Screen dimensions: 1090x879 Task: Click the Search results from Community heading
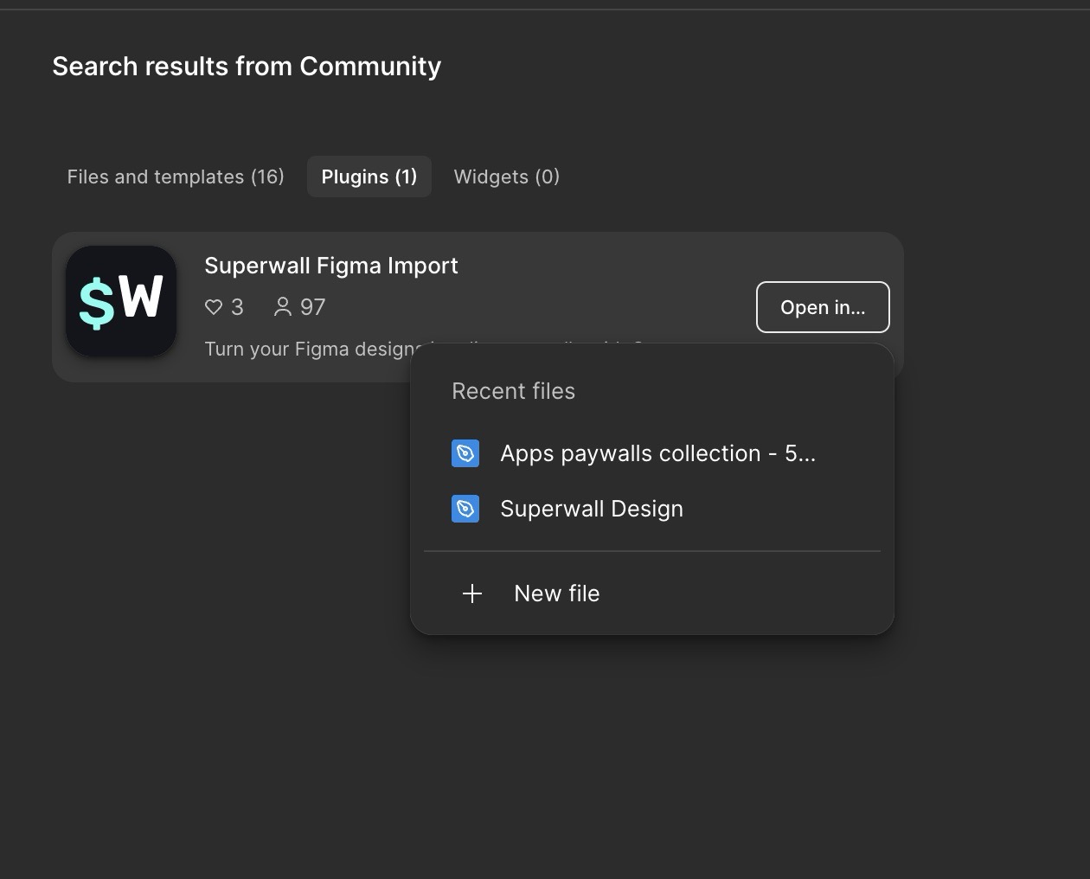pos(247,66)
